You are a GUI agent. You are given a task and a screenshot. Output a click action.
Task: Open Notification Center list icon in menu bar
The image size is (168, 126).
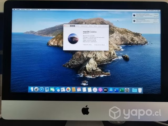pos(158,10)
